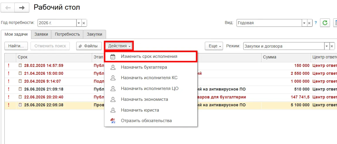Select the date 25.06.2026 22:05:38
337x144 pixels.
pos(44,105)
